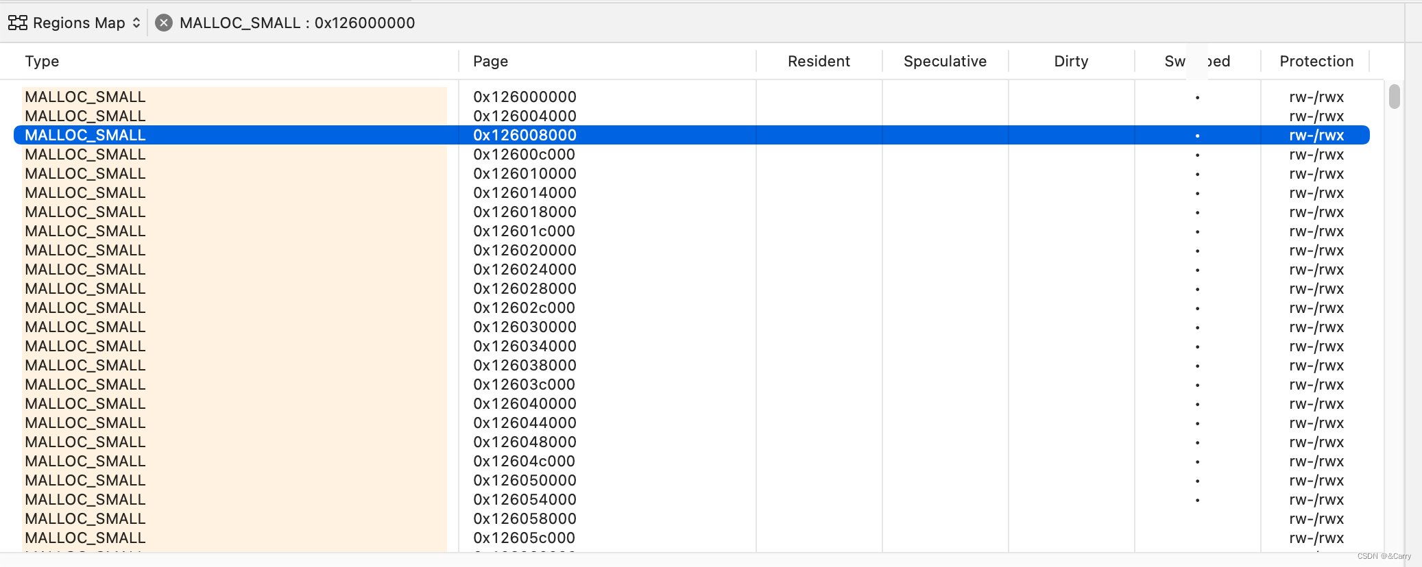Click MALLOC_SMALL type in the 0x126010000 row
Screen dimensions: 1422x567
click(85, 173)
